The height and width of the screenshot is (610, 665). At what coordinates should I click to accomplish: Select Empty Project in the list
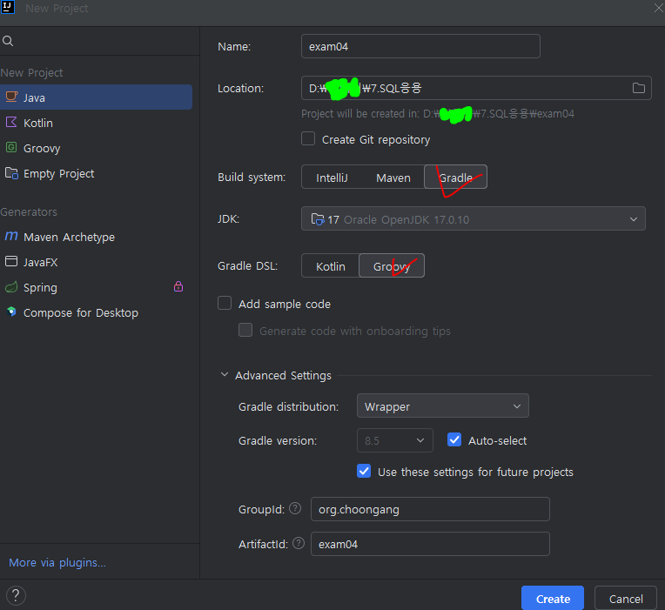(x=97, y=173)
